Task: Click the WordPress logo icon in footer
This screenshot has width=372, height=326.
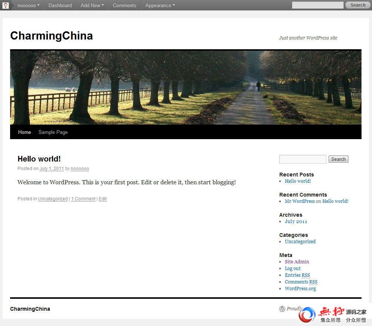Action: tap(282, 309)
